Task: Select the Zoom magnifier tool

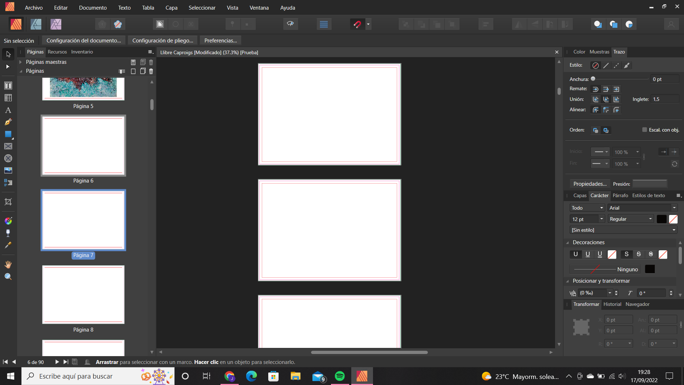Action: point(8,277)
